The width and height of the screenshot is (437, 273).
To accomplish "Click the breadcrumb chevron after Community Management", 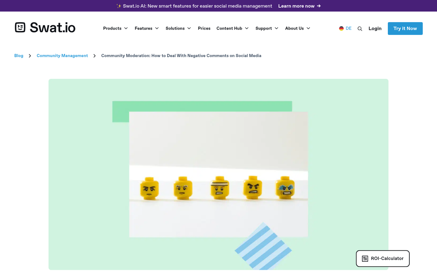I will (x=94, y=56).
